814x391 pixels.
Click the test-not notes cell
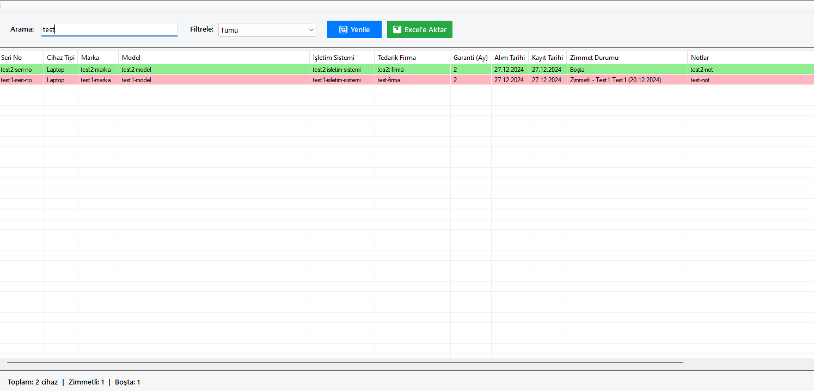pos(751,80)
